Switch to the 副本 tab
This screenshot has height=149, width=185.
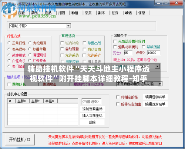click(101, 13)
